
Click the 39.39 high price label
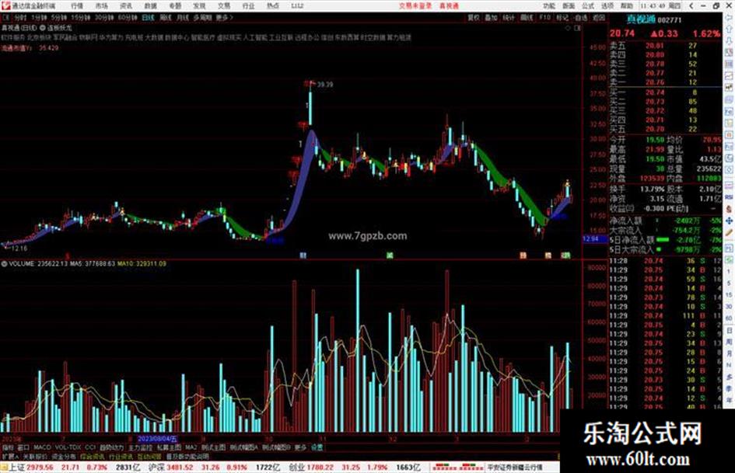[x=325, y=85]
